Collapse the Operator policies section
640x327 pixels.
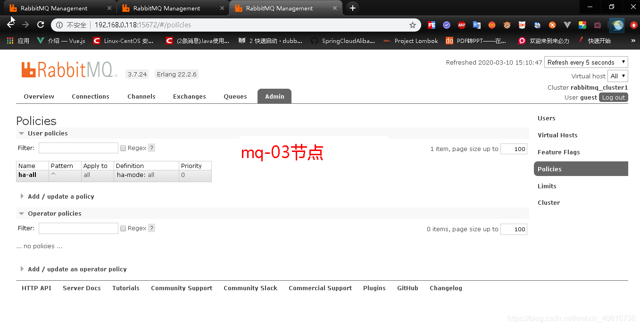[x=50, y=213]
